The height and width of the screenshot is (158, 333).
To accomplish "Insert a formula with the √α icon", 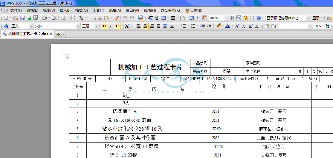I will [150, 18].
